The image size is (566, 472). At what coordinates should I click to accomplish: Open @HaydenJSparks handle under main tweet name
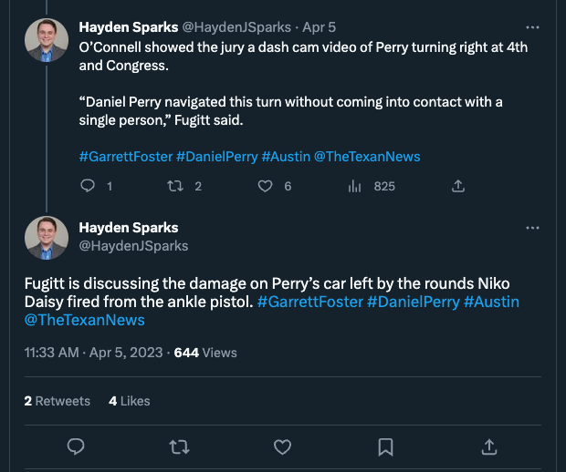133,246
